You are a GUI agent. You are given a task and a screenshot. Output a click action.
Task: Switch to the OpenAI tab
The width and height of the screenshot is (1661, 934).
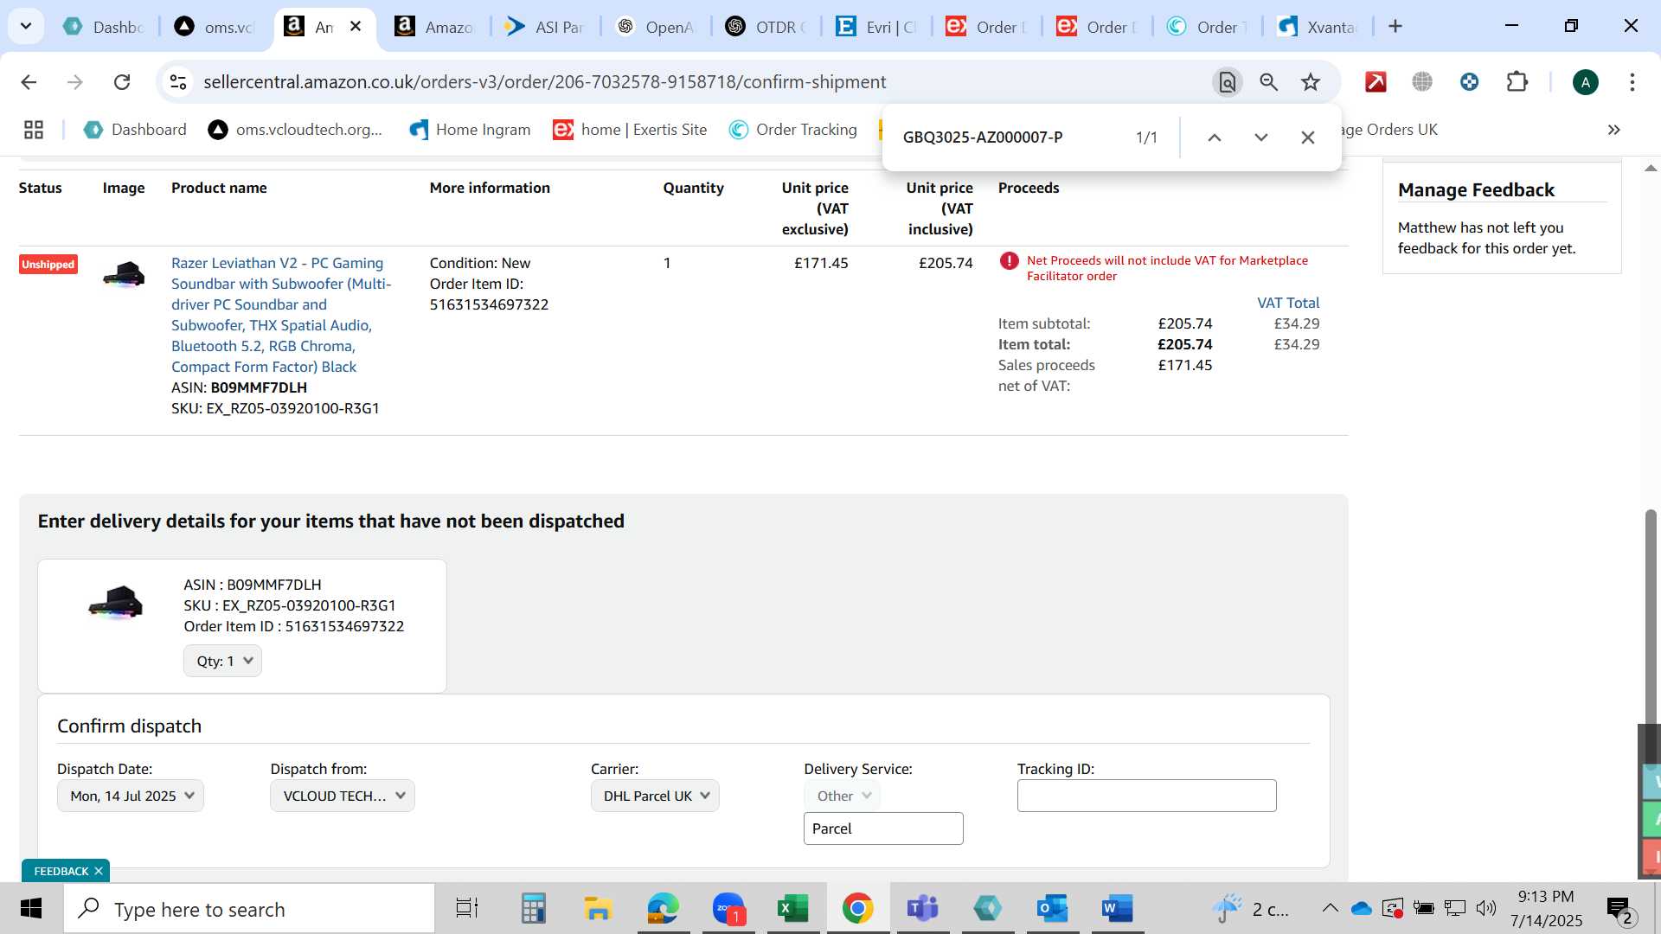click(x=656, y=27)
